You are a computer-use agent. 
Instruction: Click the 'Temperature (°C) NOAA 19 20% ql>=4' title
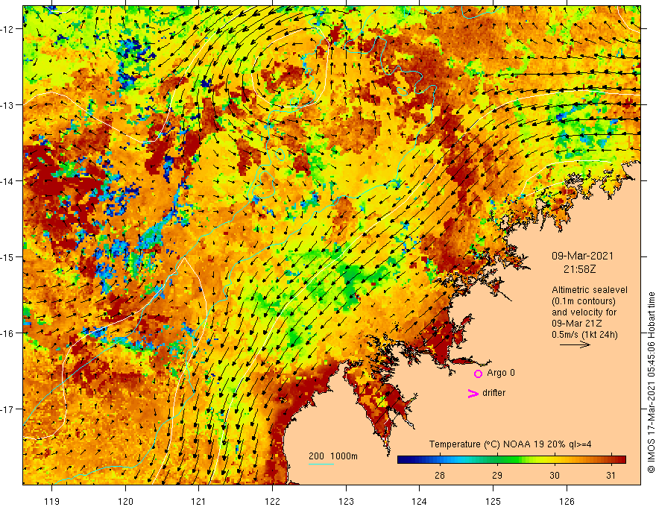510,444
